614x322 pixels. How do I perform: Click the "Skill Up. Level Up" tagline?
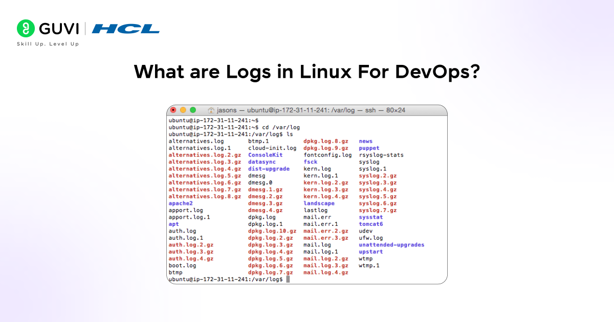click(x=48, y=44)
